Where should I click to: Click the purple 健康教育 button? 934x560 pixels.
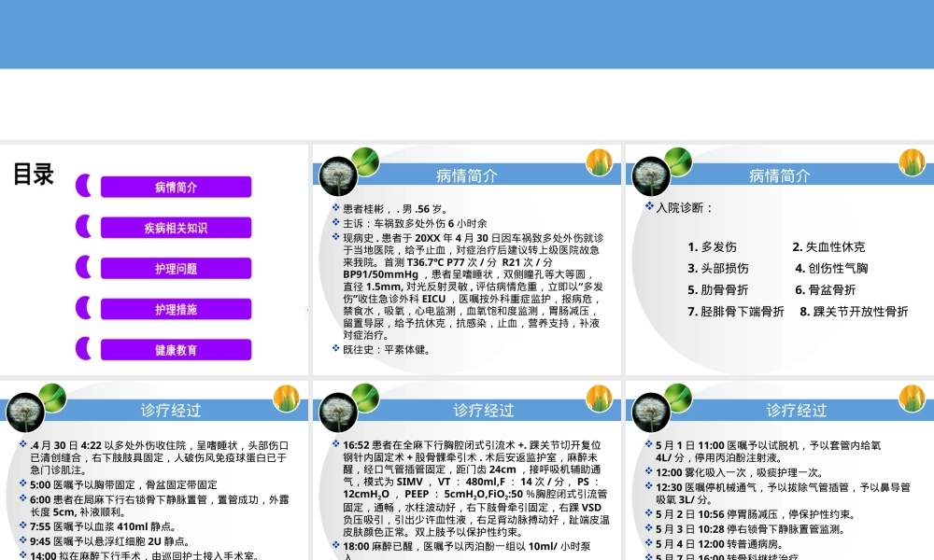coord(176,350)
